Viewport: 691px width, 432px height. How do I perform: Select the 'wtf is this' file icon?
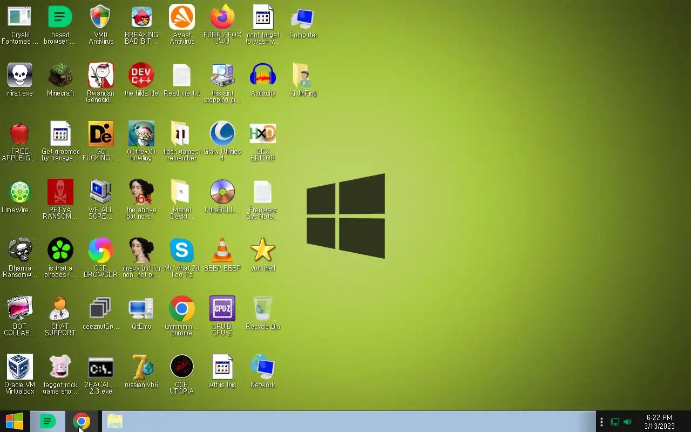pyautogui.click(x=222, y=367)
